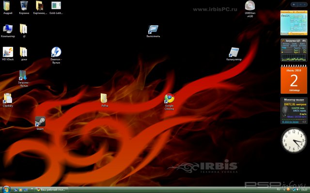The height and width of the screenshot is (193, 310).
Task: Open the Калькулятор shortcut
Action: pyautogui.click(x=233, y=52)
